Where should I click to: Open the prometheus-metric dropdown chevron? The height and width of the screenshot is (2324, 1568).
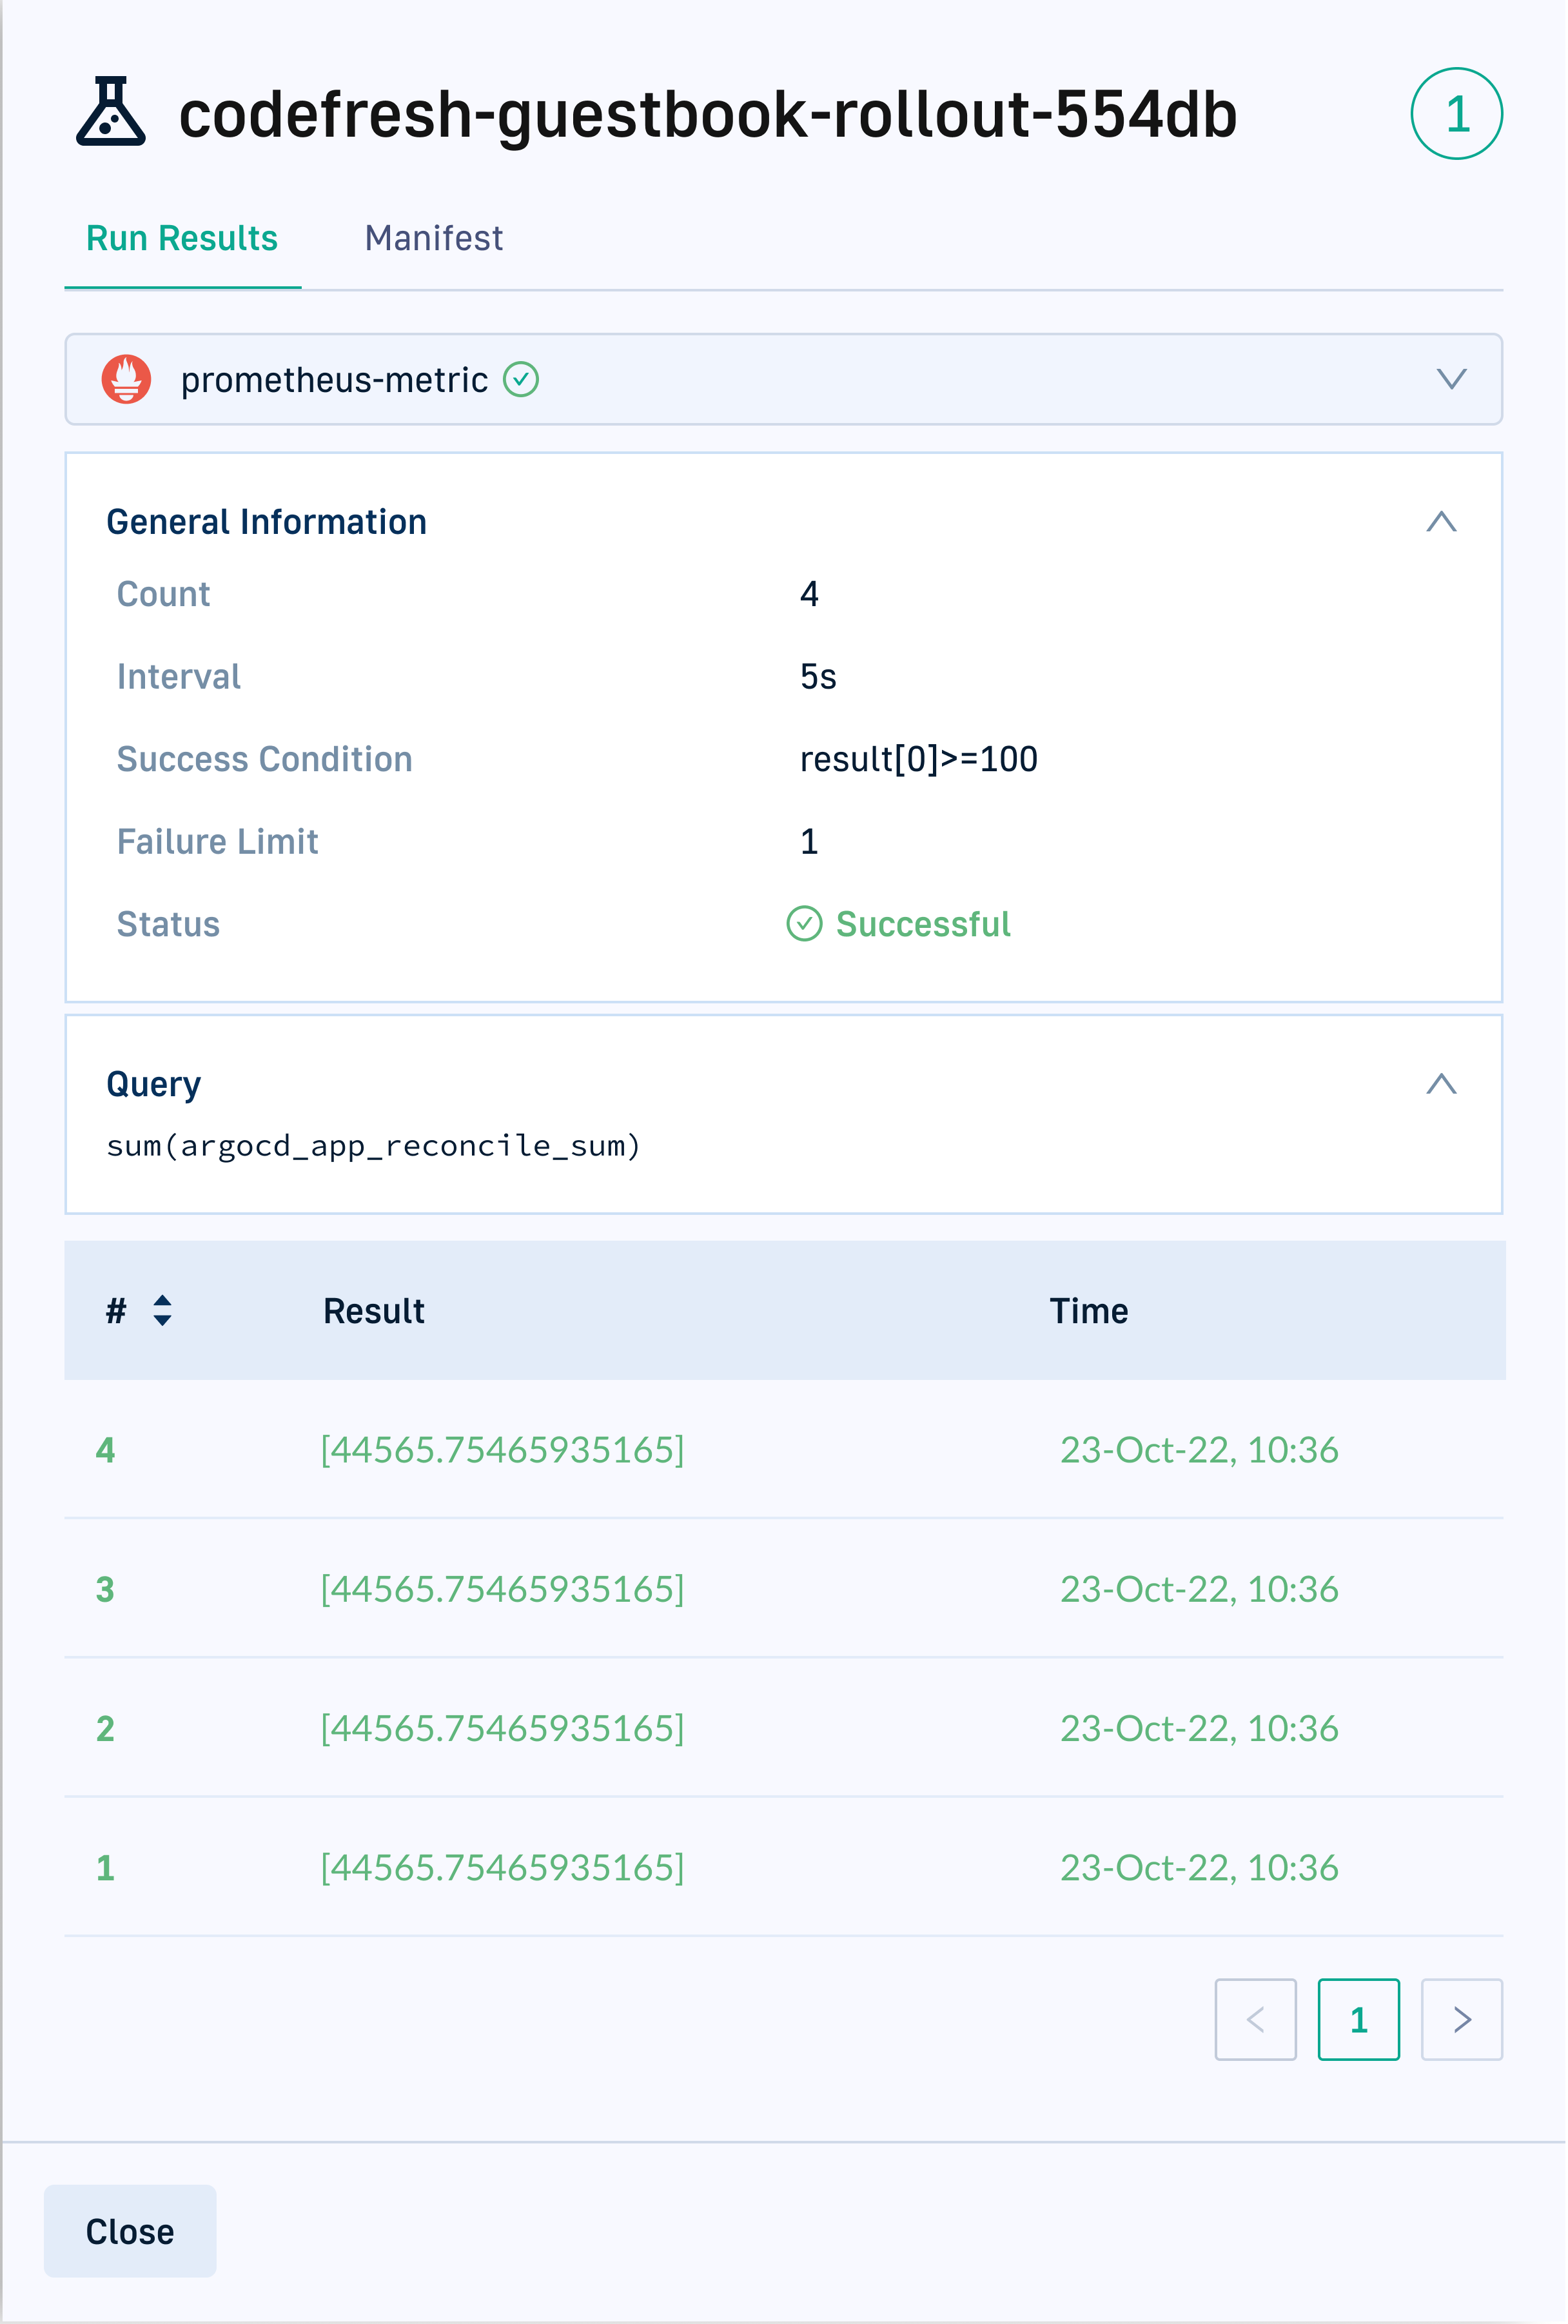point(1451,379)
